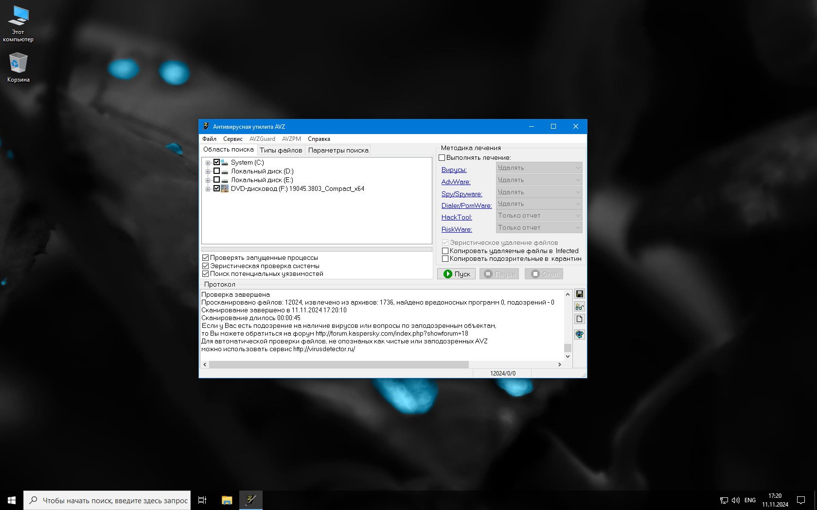This screenshot has height=510, width=817.
Task: Expand the DVD-дисковод (F:) tree node
Action: pyautogui.click(x=208, y=189)
